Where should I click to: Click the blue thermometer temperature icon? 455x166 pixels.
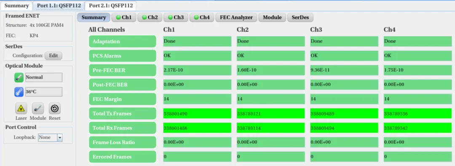click(x=19, y=92)
